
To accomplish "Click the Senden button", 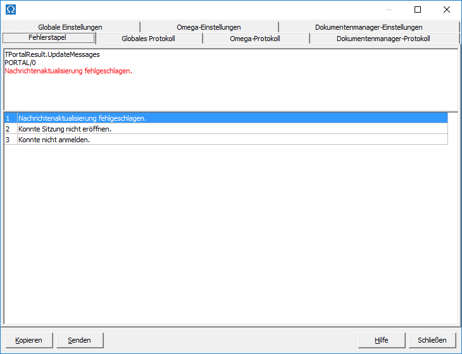I will click(80, 340).
